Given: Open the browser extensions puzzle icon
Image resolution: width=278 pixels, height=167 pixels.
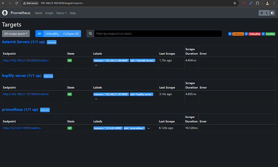Looking at the screenshot, I should click(x=257, y=3).
